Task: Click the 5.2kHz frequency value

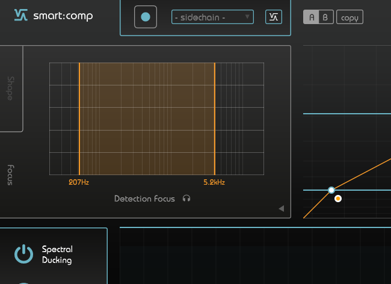Action: tap(214, 182)
